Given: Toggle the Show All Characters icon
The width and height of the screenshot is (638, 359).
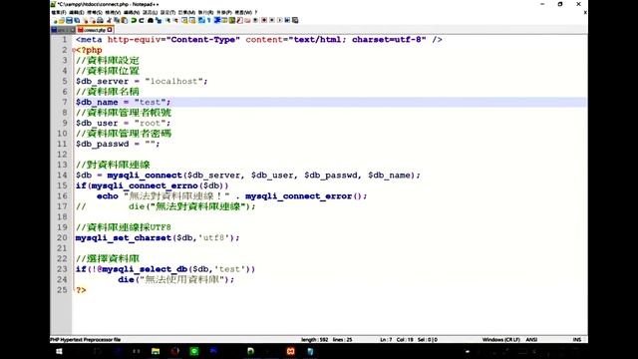Looking at the screenshot, I should [x=208, y=20].
